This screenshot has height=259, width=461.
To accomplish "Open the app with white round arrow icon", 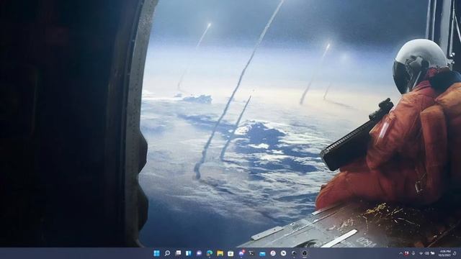I will tap(283, 253).
